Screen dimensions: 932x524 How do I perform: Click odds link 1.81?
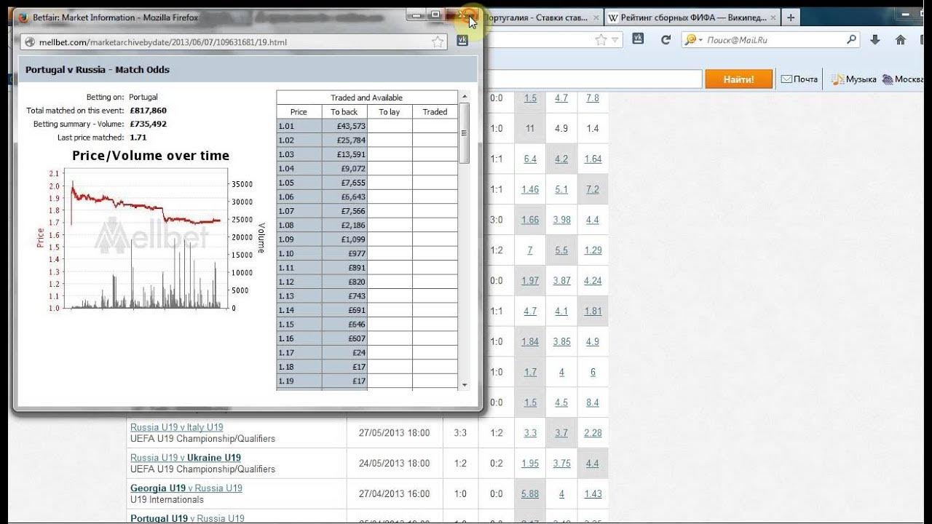pos(593,311)
